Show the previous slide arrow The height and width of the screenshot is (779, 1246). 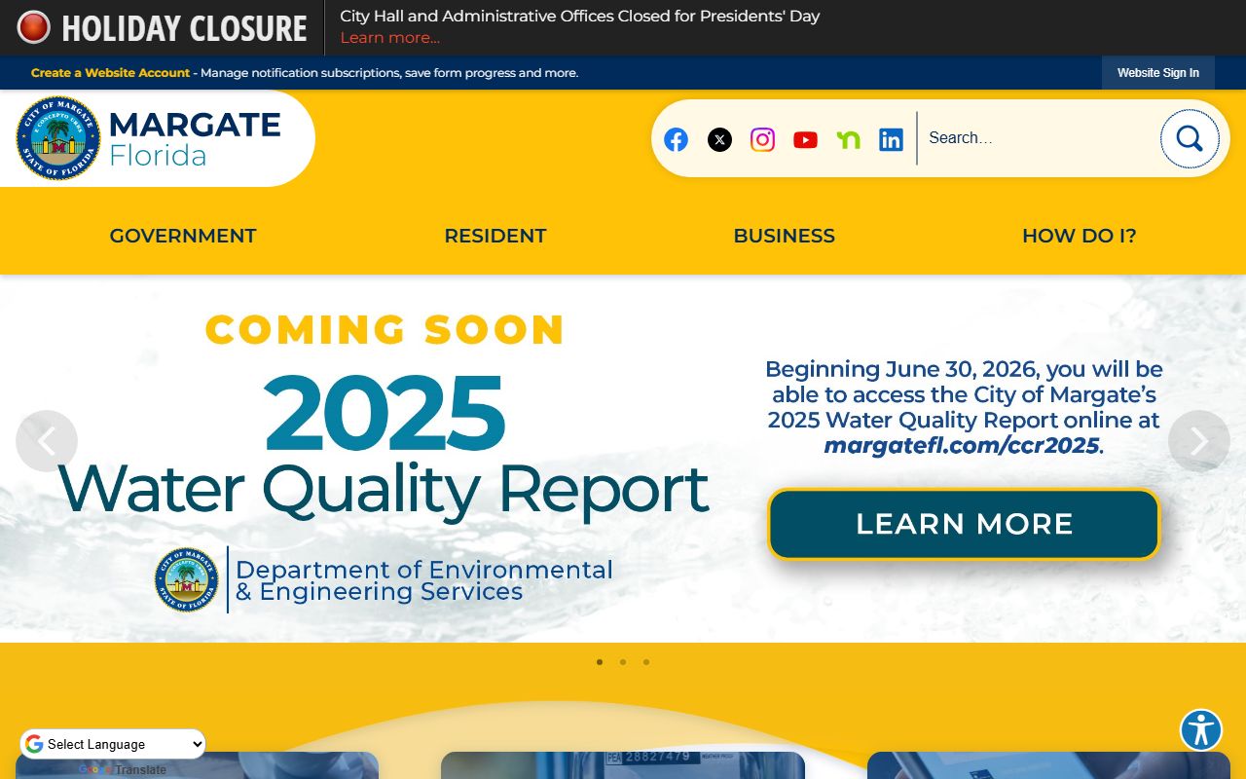pyautogui.click(x=47, y=441)
